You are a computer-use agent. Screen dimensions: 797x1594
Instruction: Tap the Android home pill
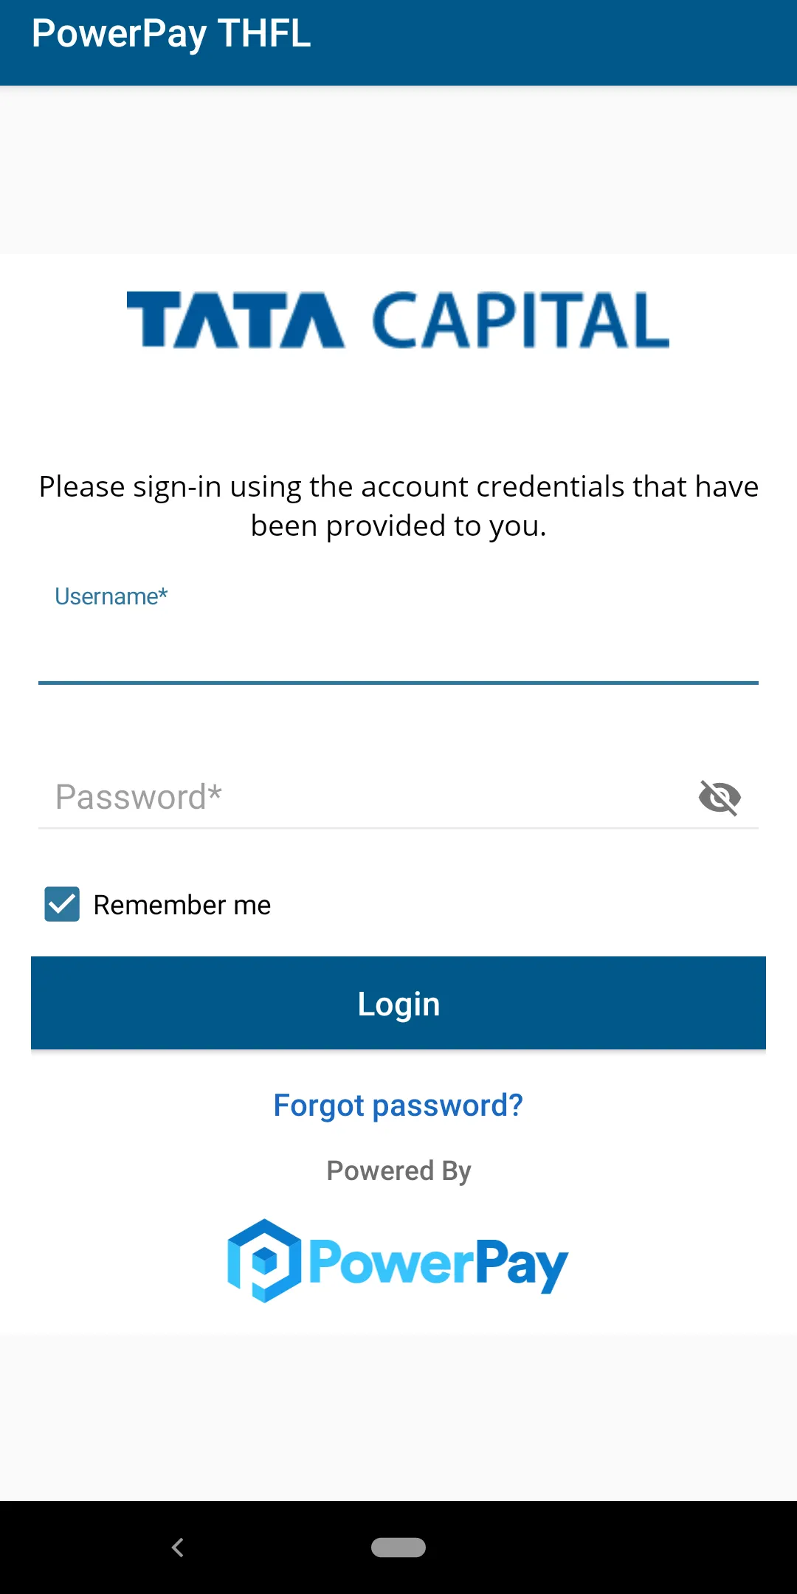(398, 1548)
